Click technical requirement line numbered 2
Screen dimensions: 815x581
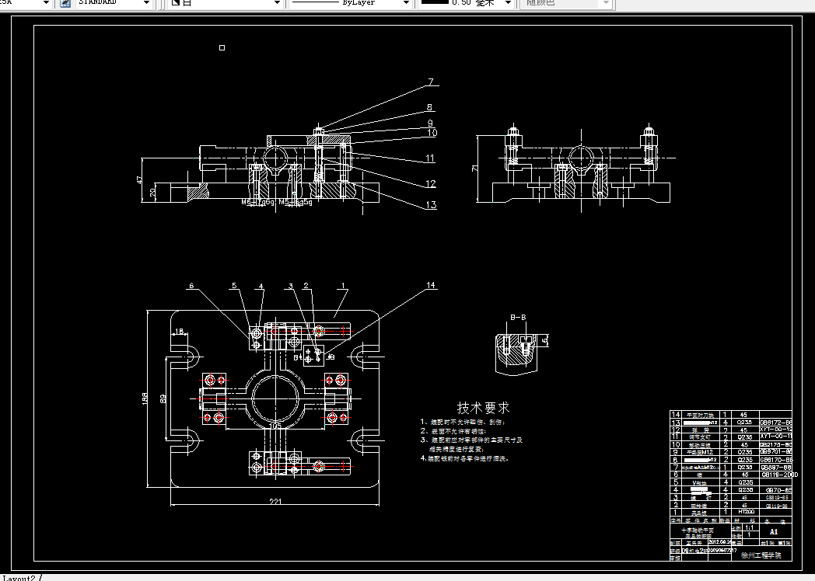(453, 431)
